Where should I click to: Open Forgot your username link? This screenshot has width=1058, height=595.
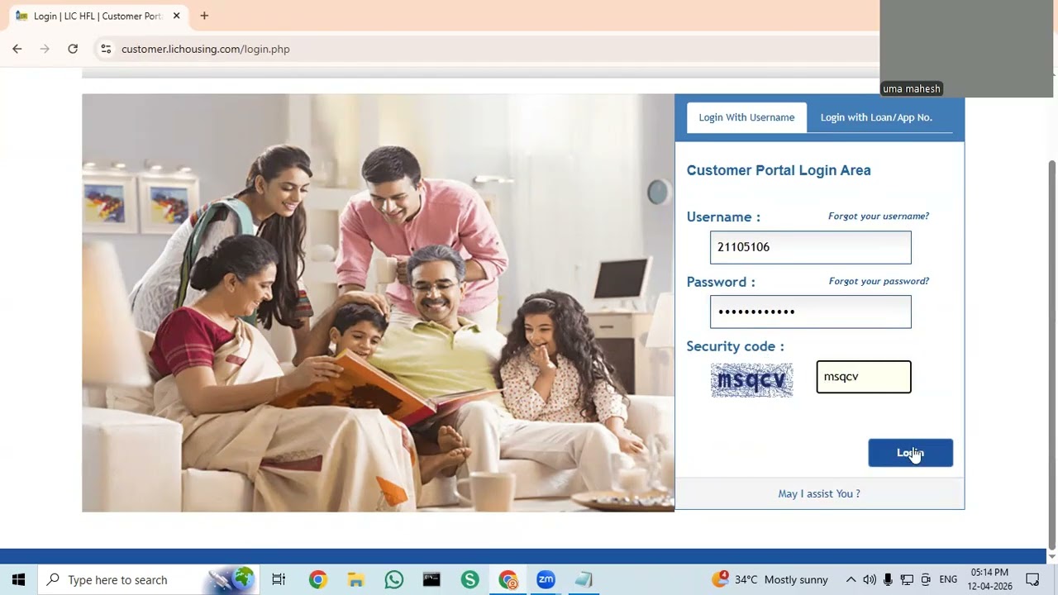pyautogui.click(x=879, y=217)
